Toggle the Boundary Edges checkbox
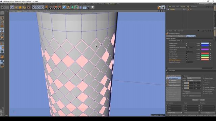Image resolution: width=216 pixels, height=121 pixels. click(187, 56)
